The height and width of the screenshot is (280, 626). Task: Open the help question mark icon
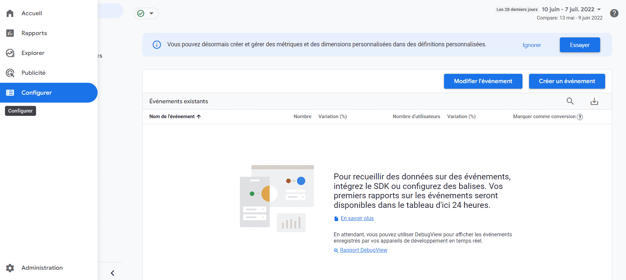point(614,13)
